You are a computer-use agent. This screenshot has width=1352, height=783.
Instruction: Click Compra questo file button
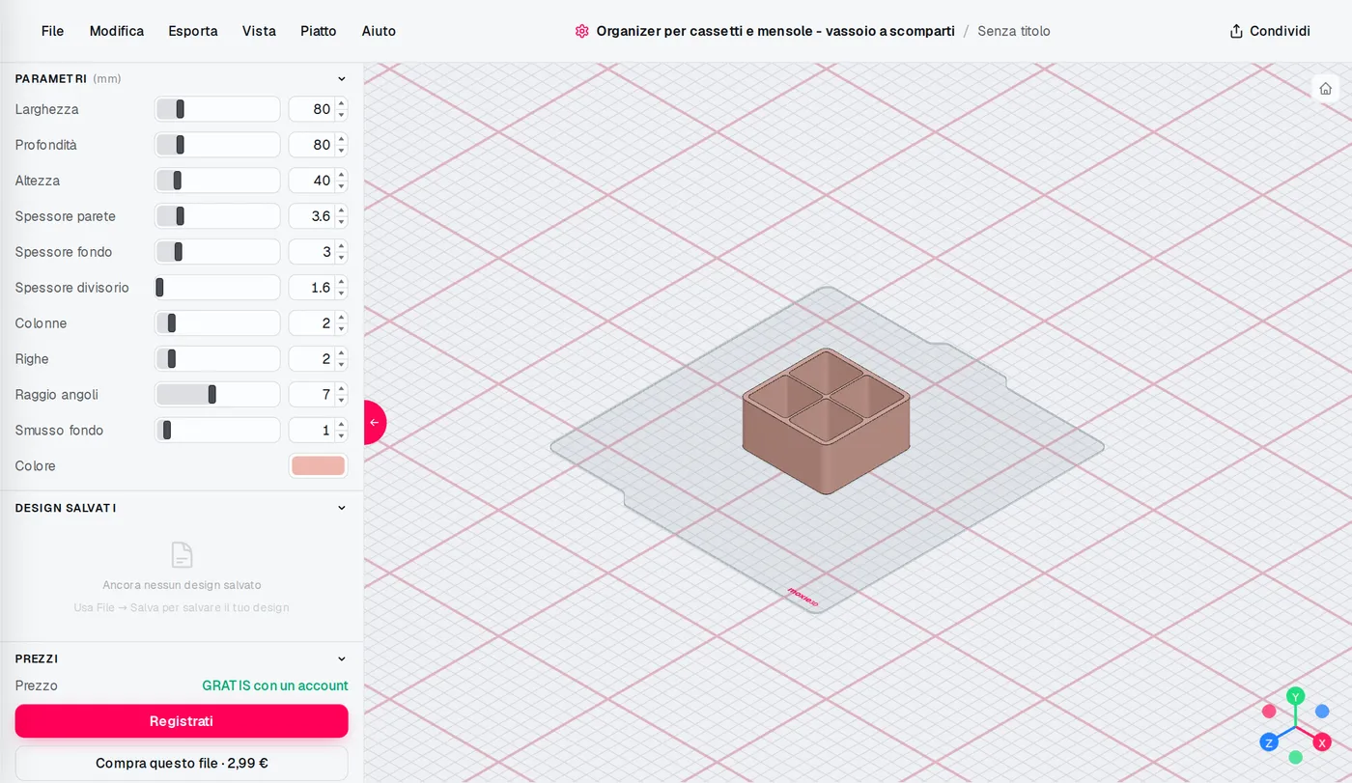click(182, 763)
